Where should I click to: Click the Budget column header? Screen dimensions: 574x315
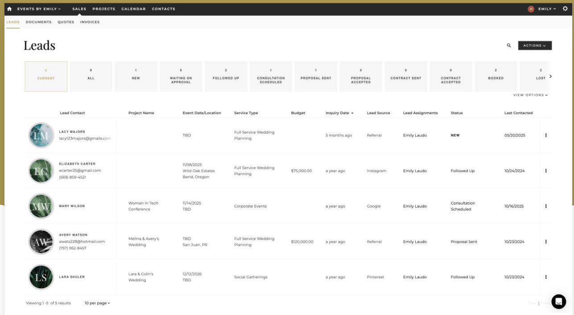tap(298, 113)
